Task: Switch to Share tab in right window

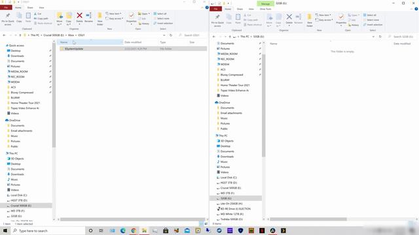Action: click(240, 9)
